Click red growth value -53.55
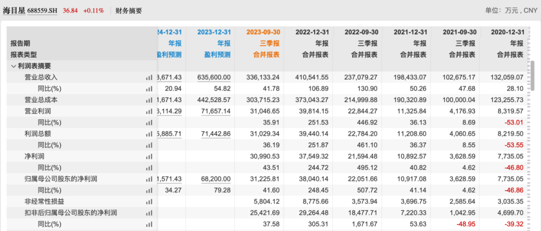Viewport: 541px width, 231px height. (x=515, y=145)
